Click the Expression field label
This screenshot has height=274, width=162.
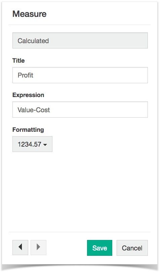coord(28,95)
